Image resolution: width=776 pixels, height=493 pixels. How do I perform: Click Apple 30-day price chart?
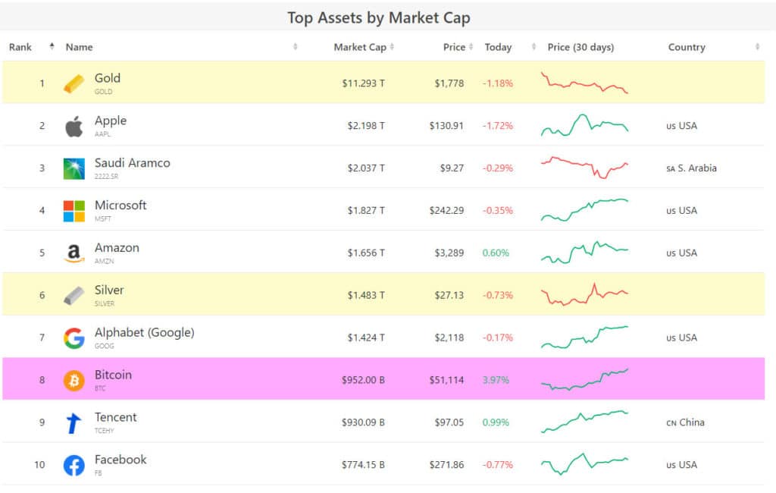(x=584, y=125)
